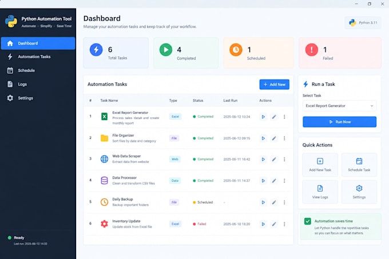The image size is (389, 259).
Task: Click the Python 3.11 version badge
Action: point(363,22)
